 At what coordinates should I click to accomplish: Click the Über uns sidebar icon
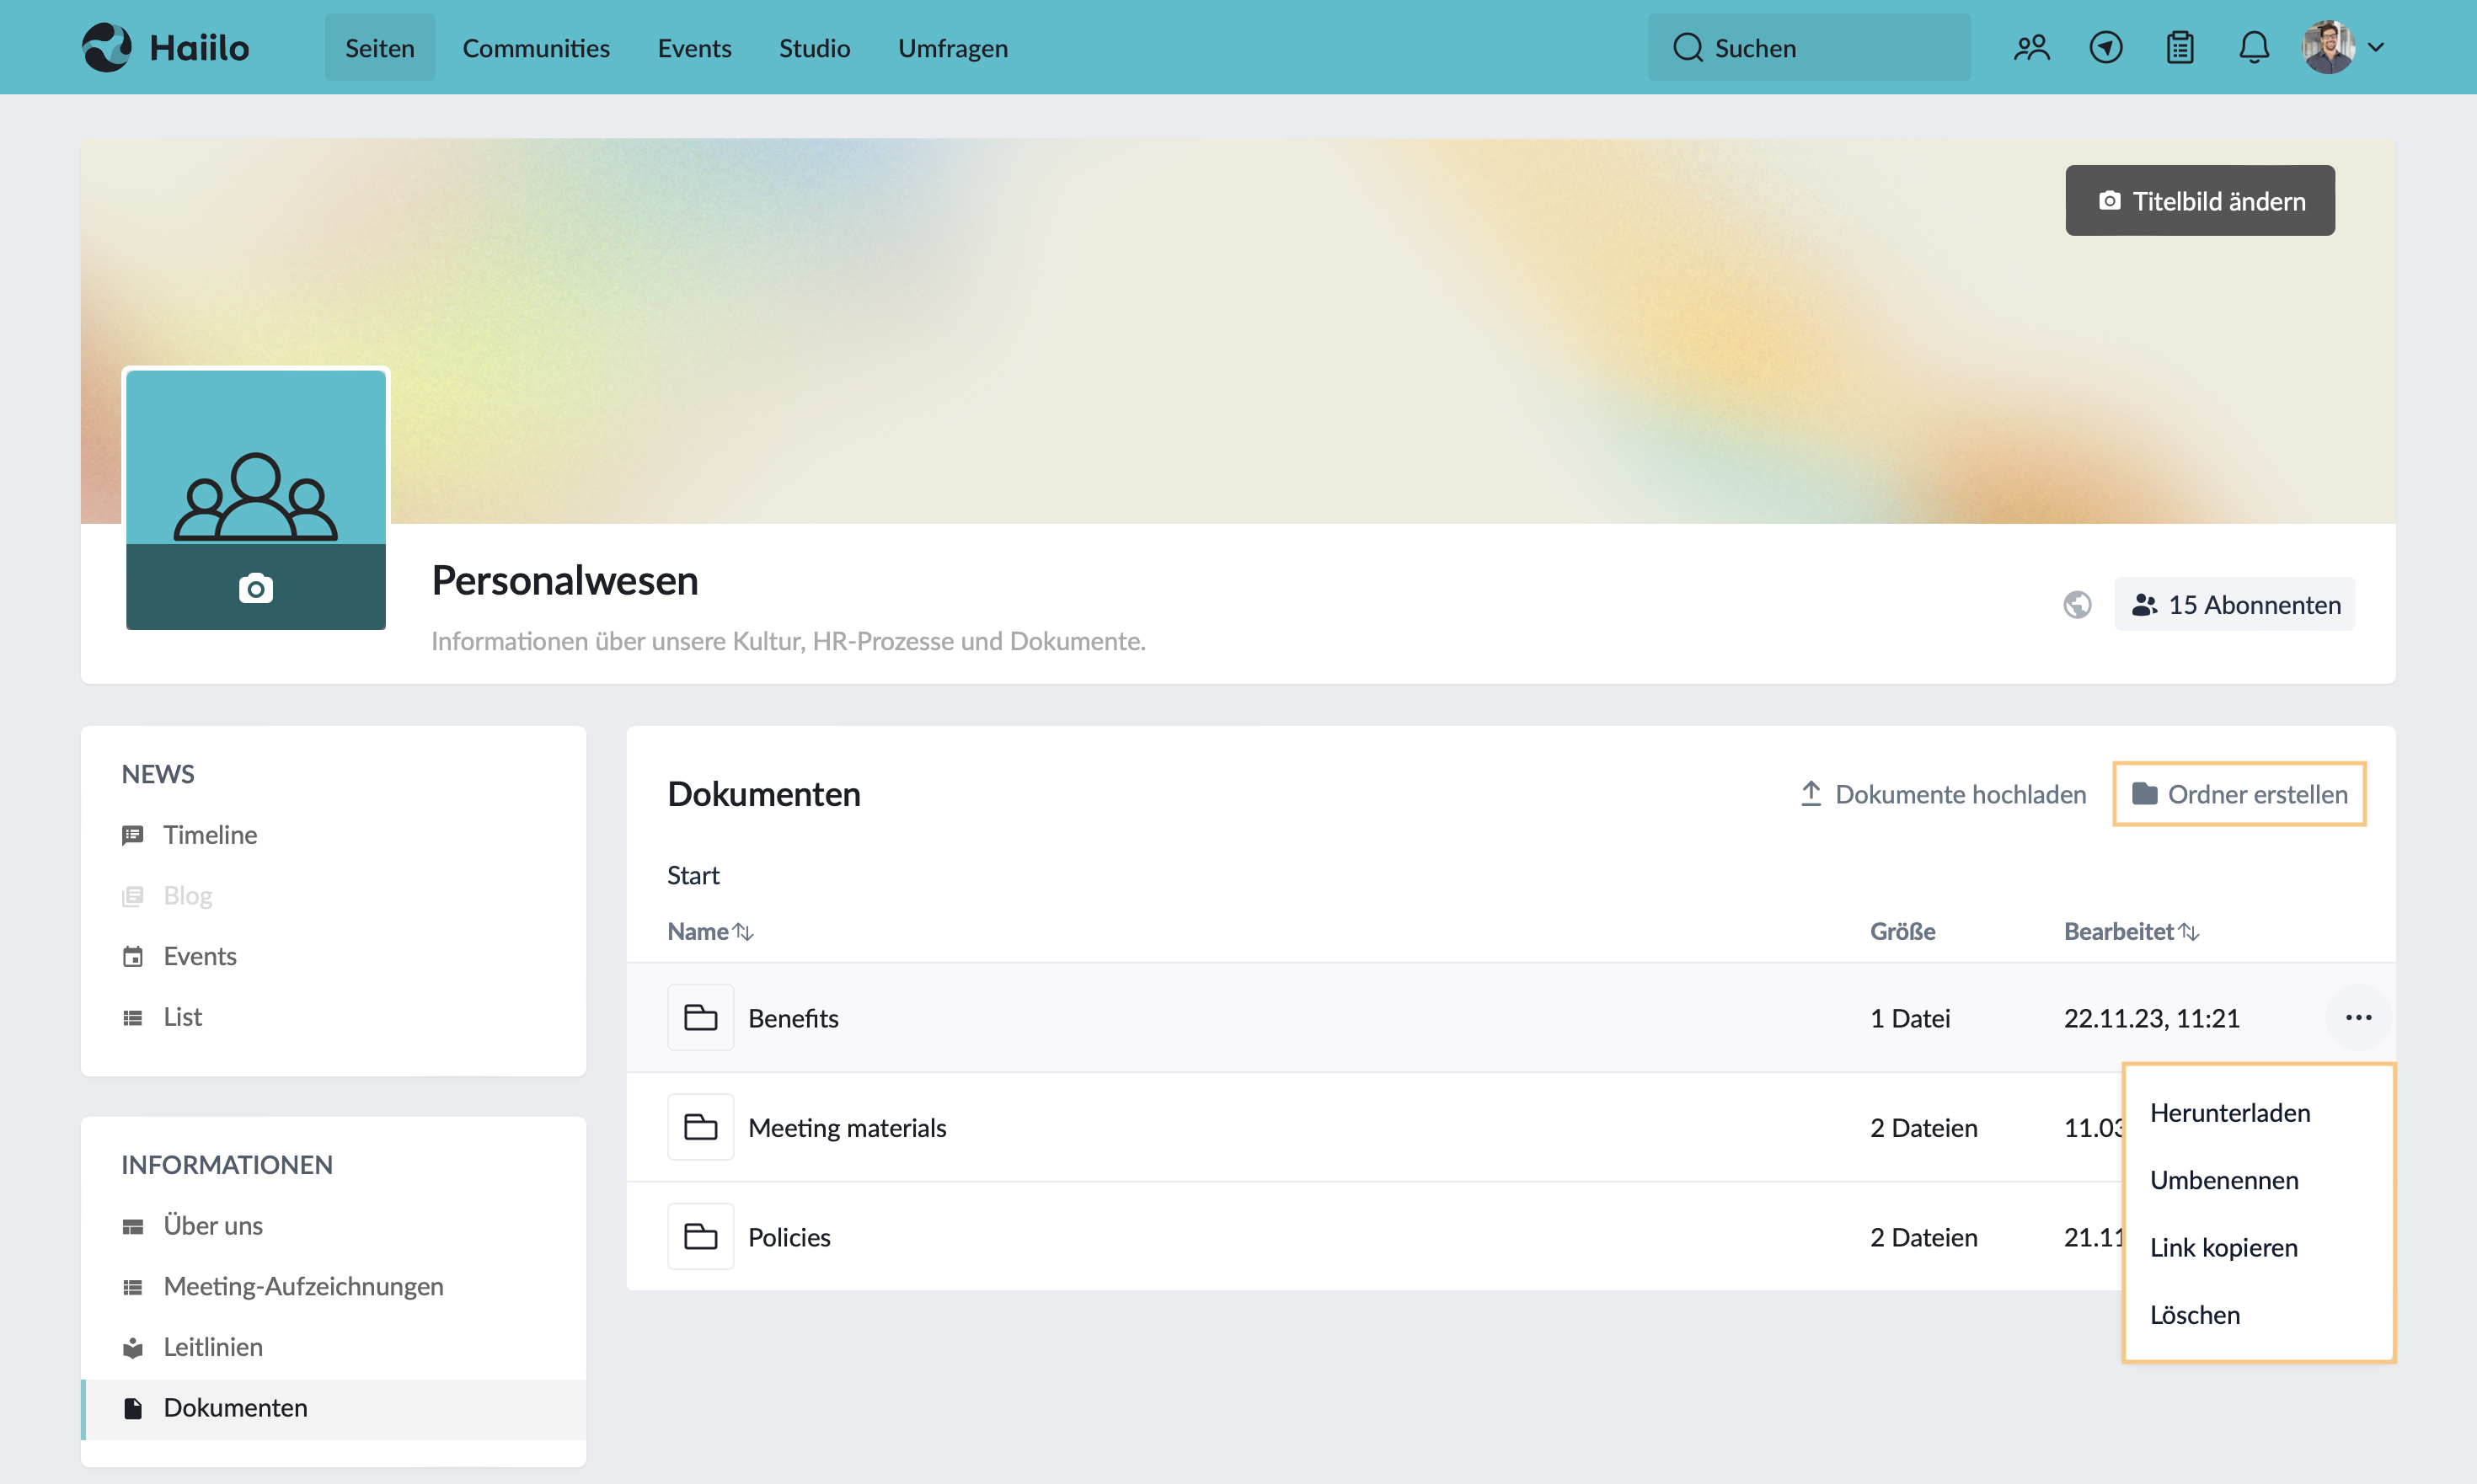tap(132, 1227)
